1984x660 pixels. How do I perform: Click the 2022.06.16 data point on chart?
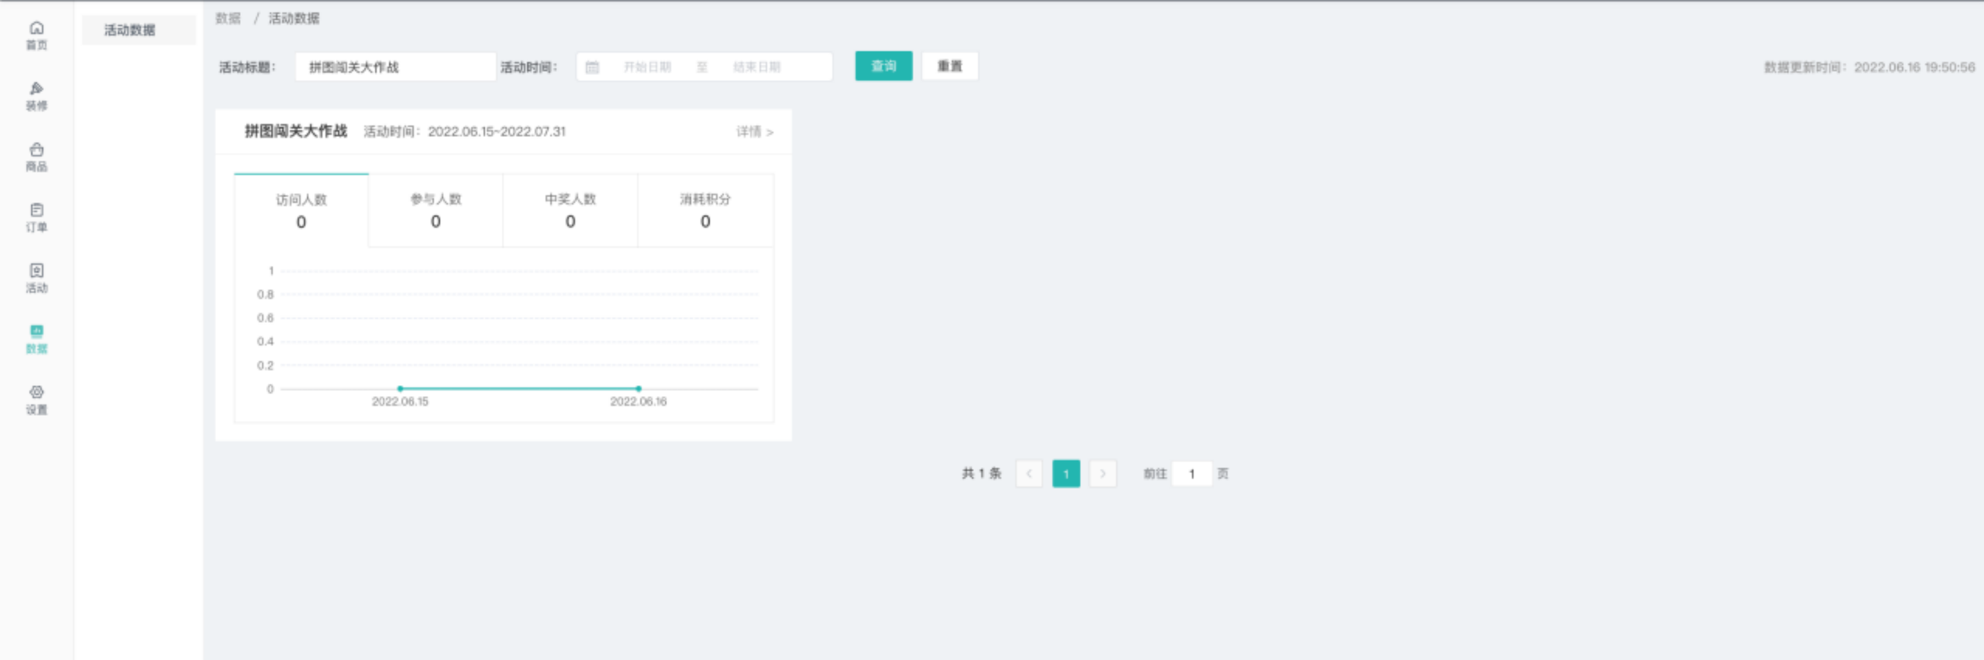639,388
